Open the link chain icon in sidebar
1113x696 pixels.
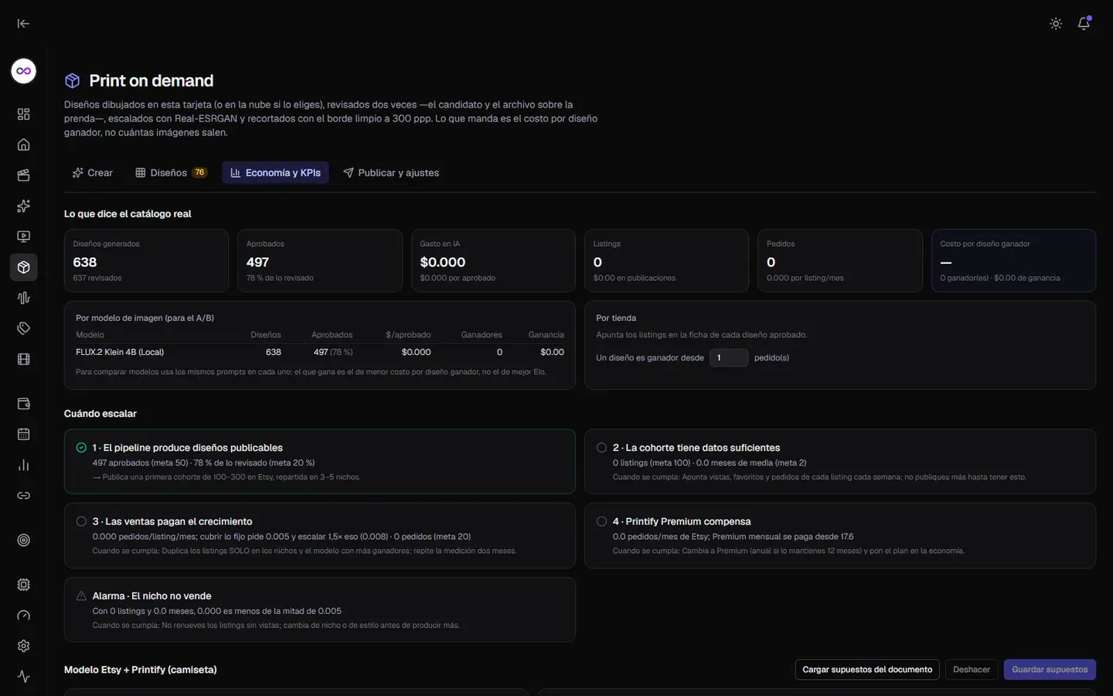pos(24,496)
